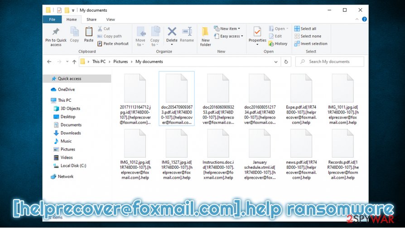
Task: Click the Properties icon
Action: coord(257,32)
